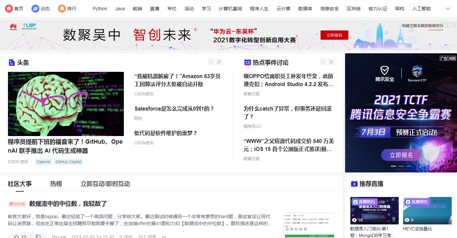The width and height of the screenshot is (457, 238).
Task: Click HEVC变换量化 stream title
Action: (x=418, y=229)
